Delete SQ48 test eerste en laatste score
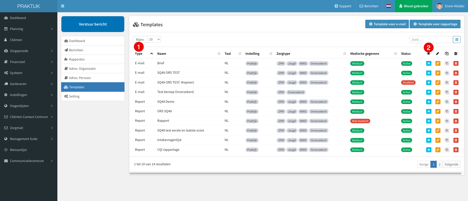 [456, 130]
